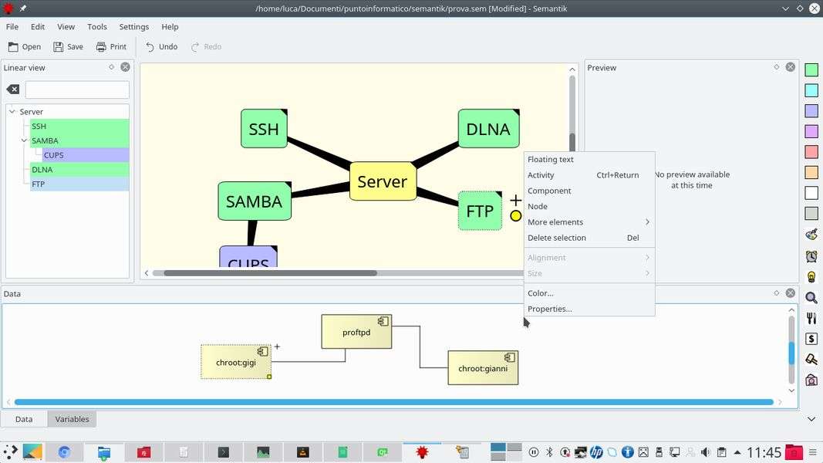Click the dollar sign flag icon

[811, 339]
